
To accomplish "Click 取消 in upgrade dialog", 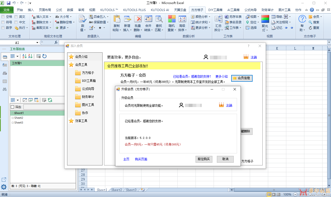I will click(x=225, y=159).
